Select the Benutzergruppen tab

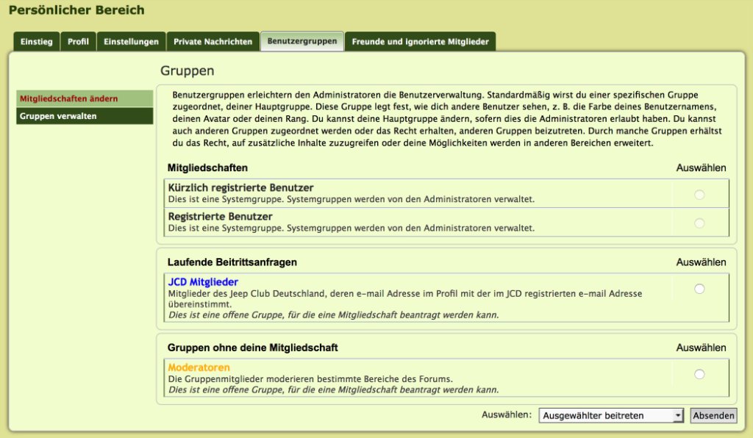[x=301, y=42]
